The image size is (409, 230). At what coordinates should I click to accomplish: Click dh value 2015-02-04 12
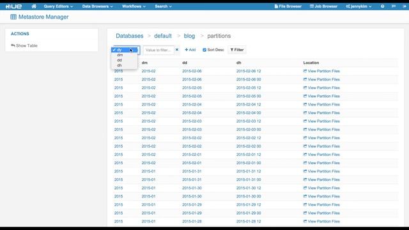pyautogui.click(x=249, y=105)
